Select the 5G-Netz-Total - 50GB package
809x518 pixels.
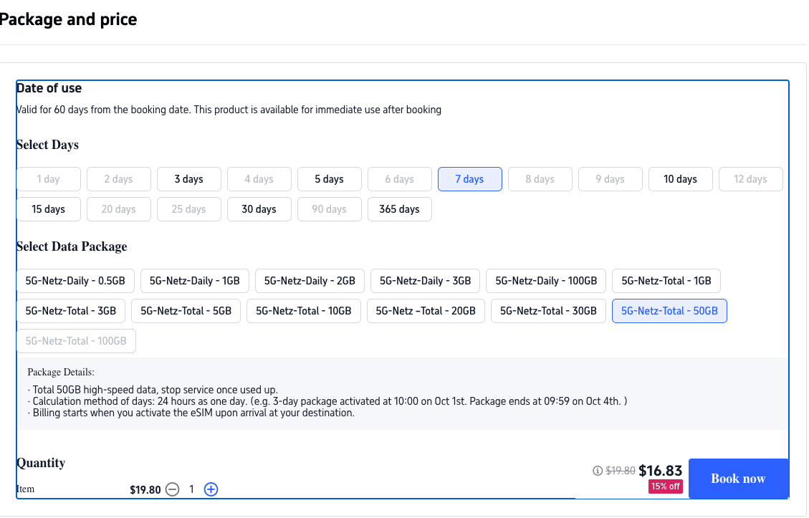point(669,311)
